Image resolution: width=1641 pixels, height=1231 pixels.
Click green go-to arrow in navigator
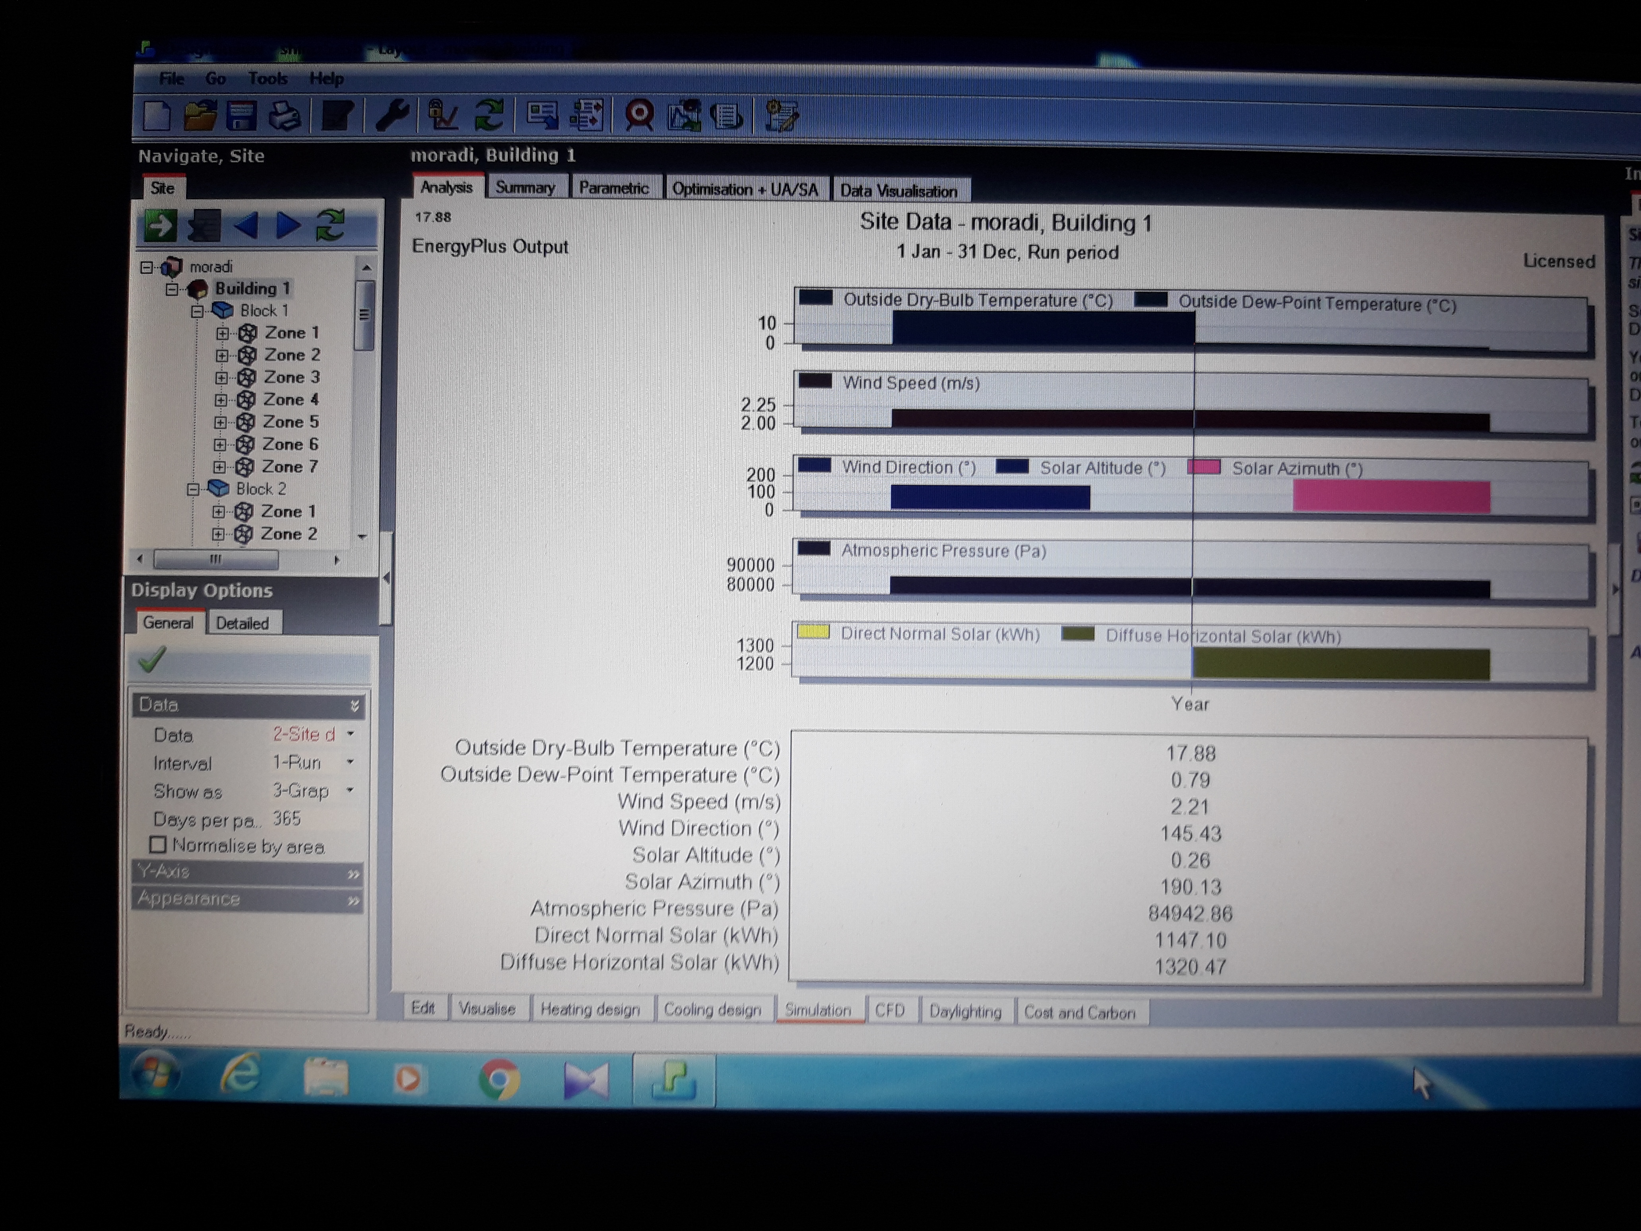159,225
